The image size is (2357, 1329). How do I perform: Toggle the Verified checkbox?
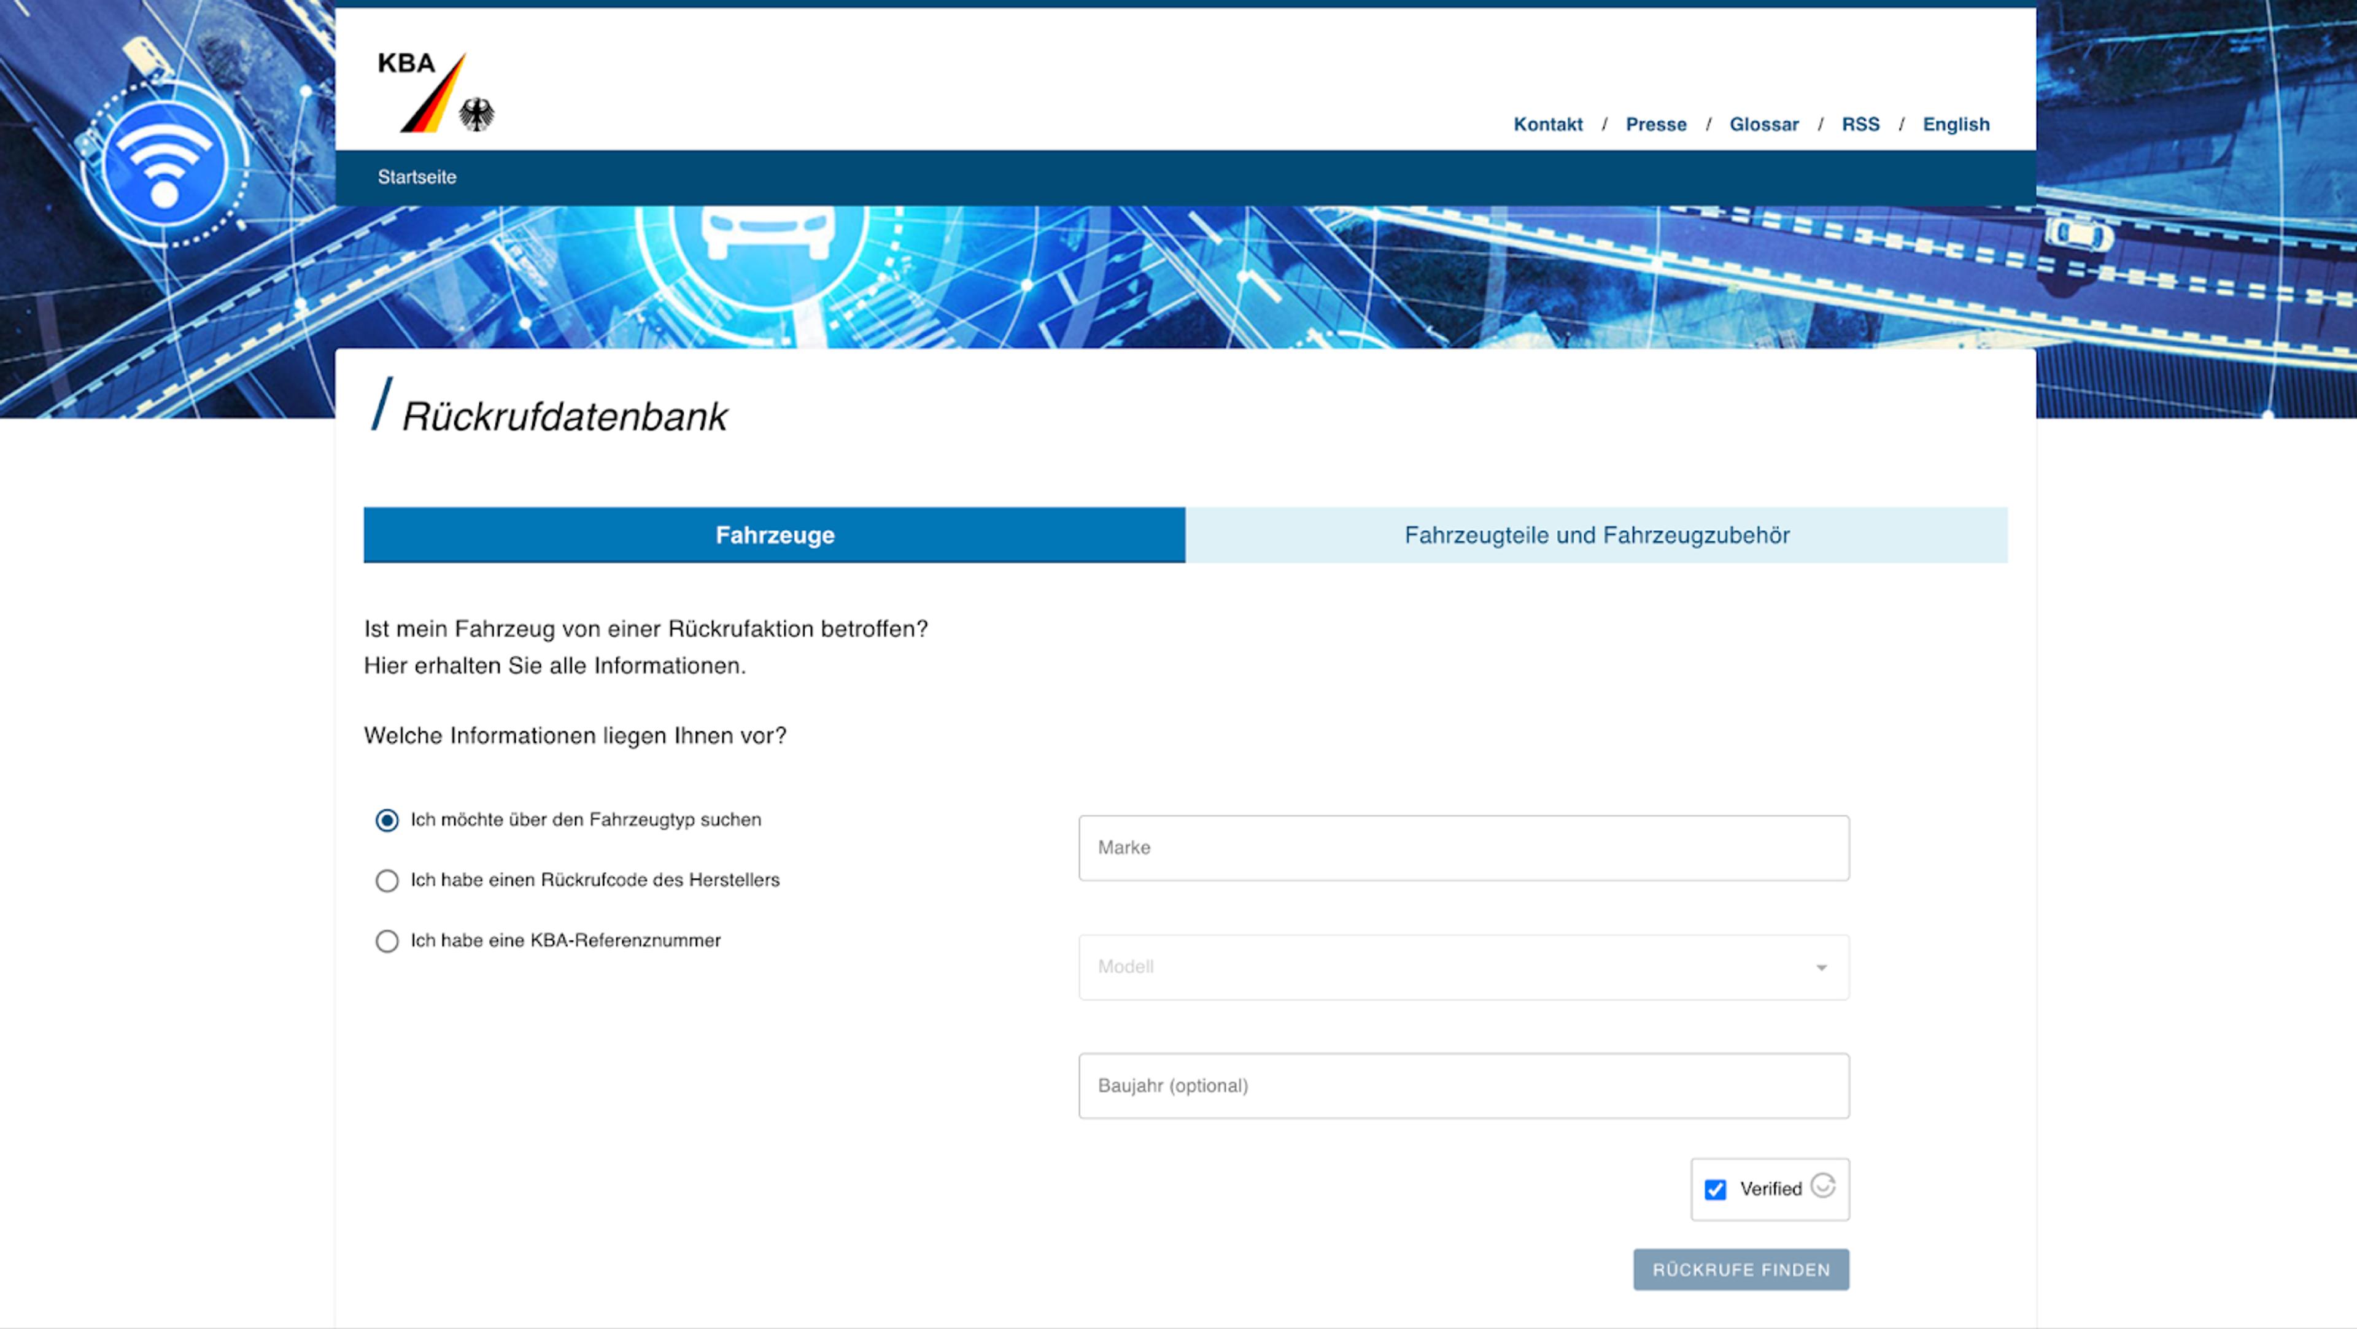(x=1715, y=1189)
